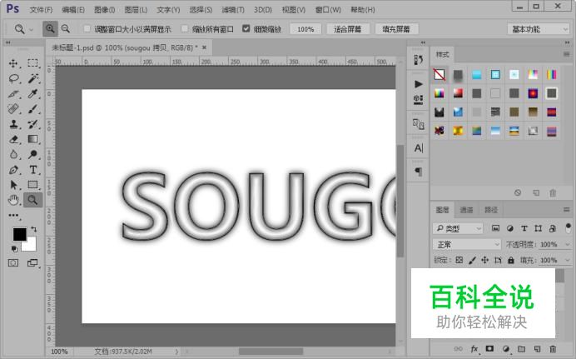The width and height of the screenshot is (576, 359).
Task: Click the add layer mask icon
Action: [x=489, y=348]
